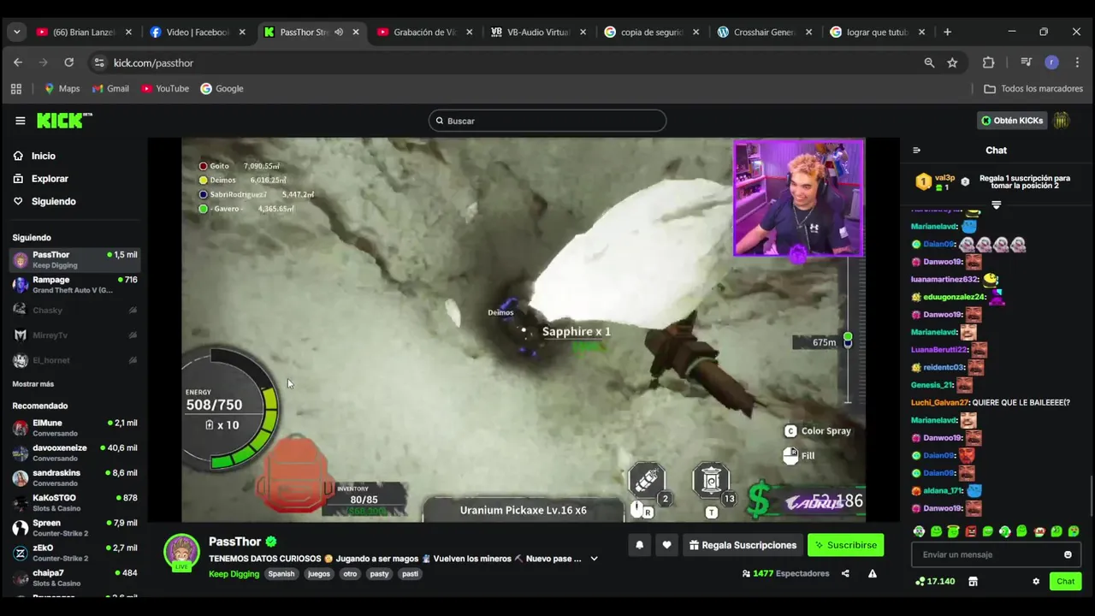Open PassThor channel avatar
1095x616 pixels.
181,553
